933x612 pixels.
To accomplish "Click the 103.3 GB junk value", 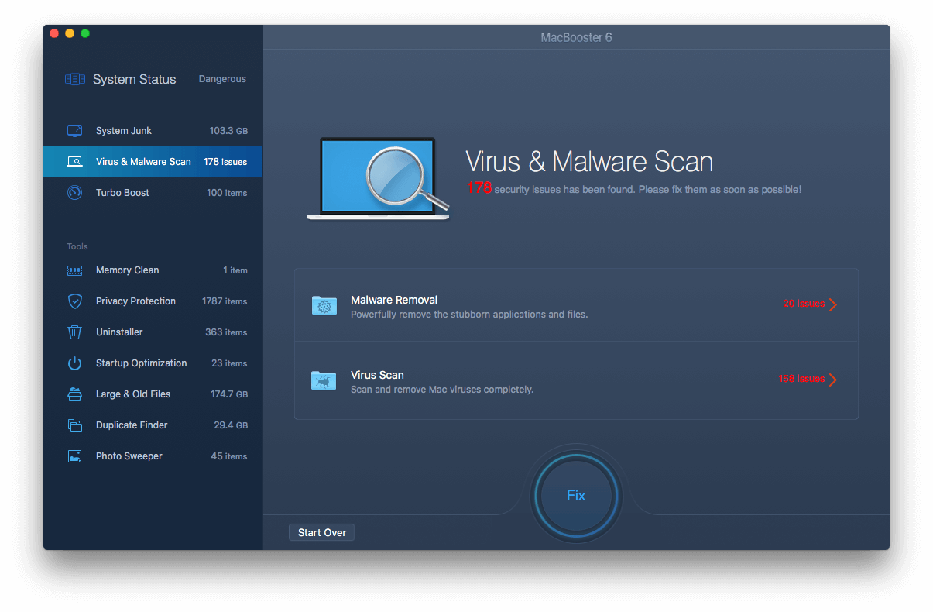I will [x=228, y=131].
